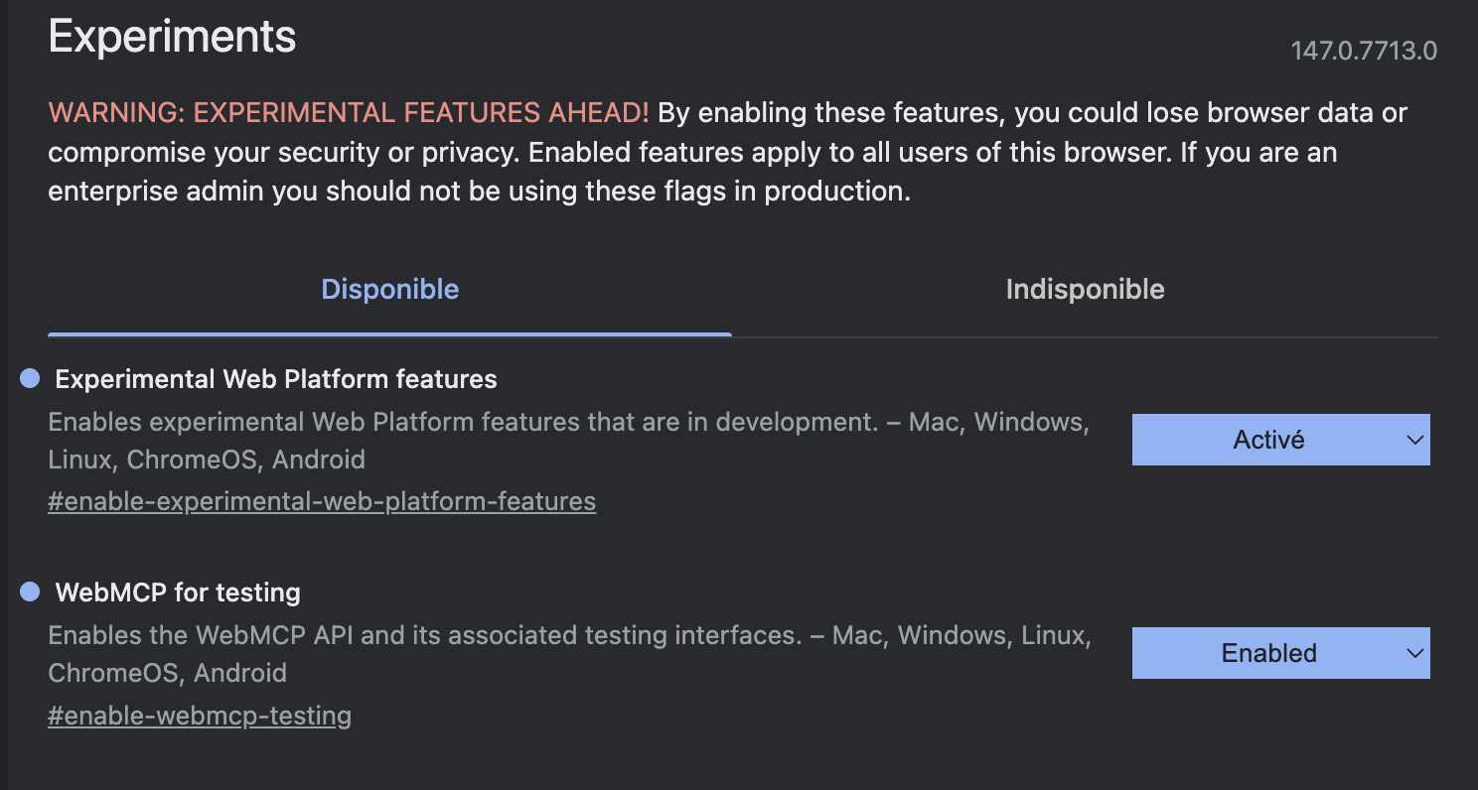Open the #enable-experimental-web-platform-features link
This screenshot has height=790, width=1478.
(321, 501)
